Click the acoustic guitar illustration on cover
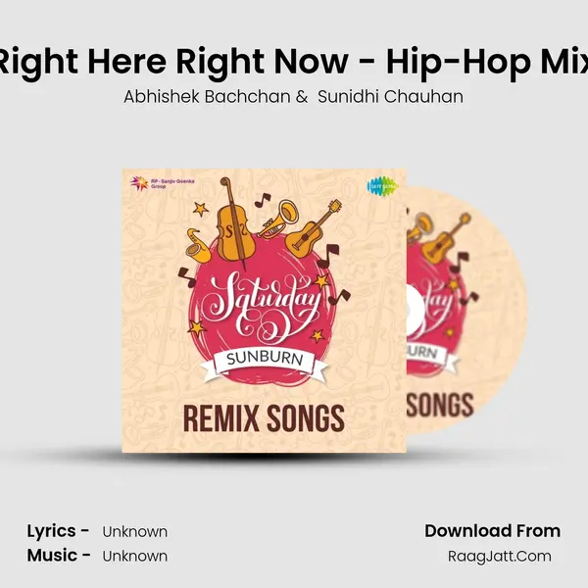588x588 pixels. pos(313,229)
